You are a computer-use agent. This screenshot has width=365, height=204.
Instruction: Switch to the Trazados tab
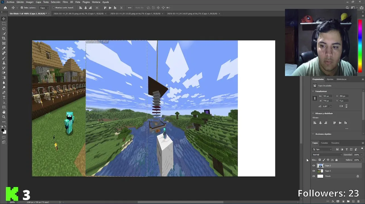[x=335, y=143]
